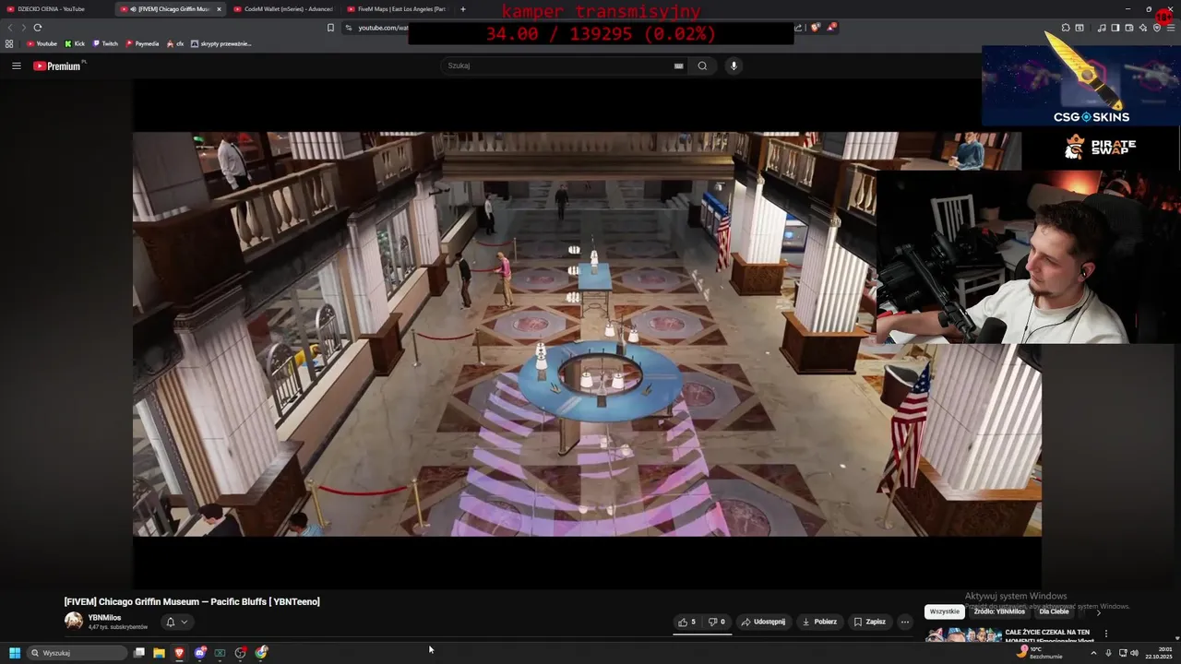Click the Windows taskbar Wyszukaj search box

coord(77,653)
